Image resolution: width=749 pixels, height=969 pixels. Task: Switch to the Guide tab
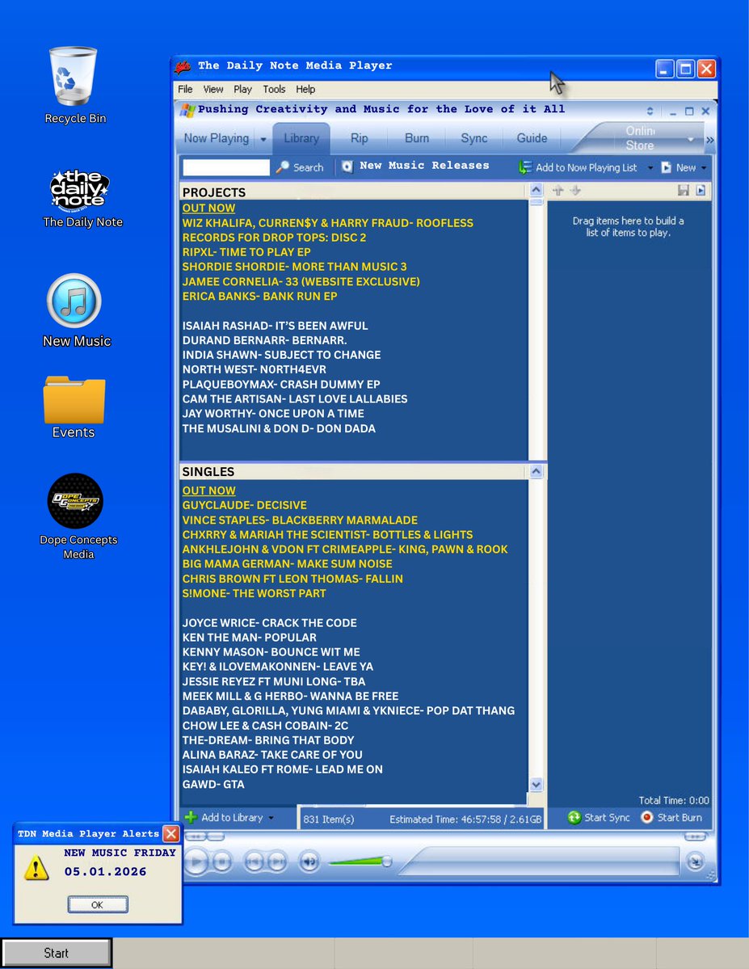click(532, 138)
